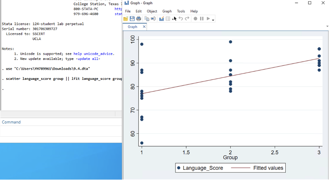Viewport: 329px width, 180px height.
Task: Undo the last graph edit
Action: coord(181,19)
